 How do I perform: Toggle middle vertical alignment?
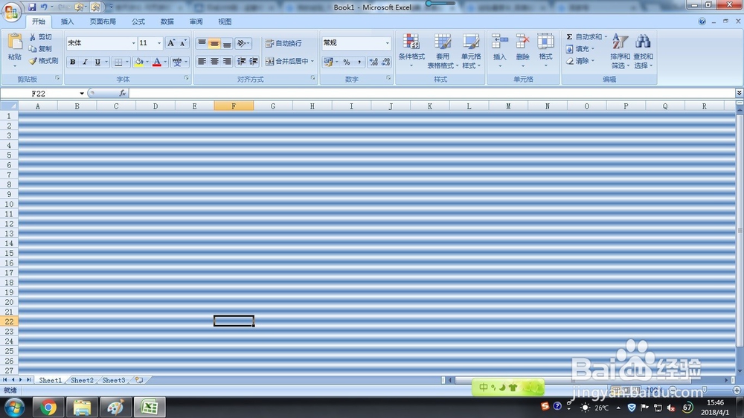point(214,43)
